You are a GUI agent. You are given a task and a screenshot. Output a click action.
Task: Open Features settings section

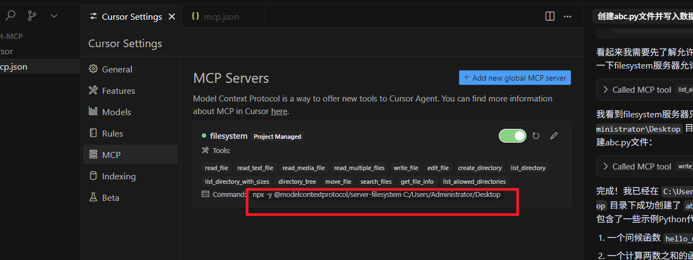(x=130, y=91)
